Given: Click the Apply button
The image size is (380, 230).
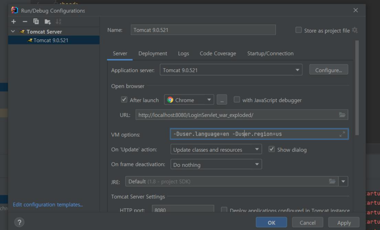Looking at the screenshot, I should click(344, 222).
